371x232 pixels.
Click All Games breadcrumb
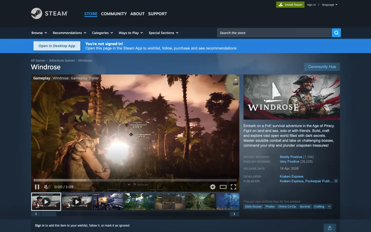[x=38, y=61]
